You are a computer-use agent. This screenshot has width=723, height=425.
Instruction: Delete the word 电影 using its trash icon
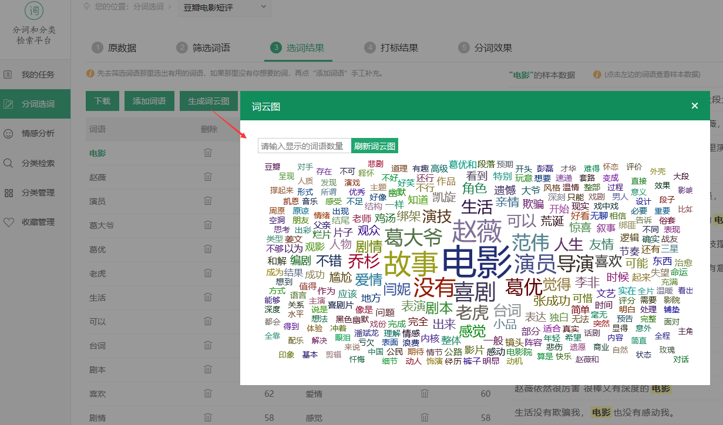coord(208,153)
